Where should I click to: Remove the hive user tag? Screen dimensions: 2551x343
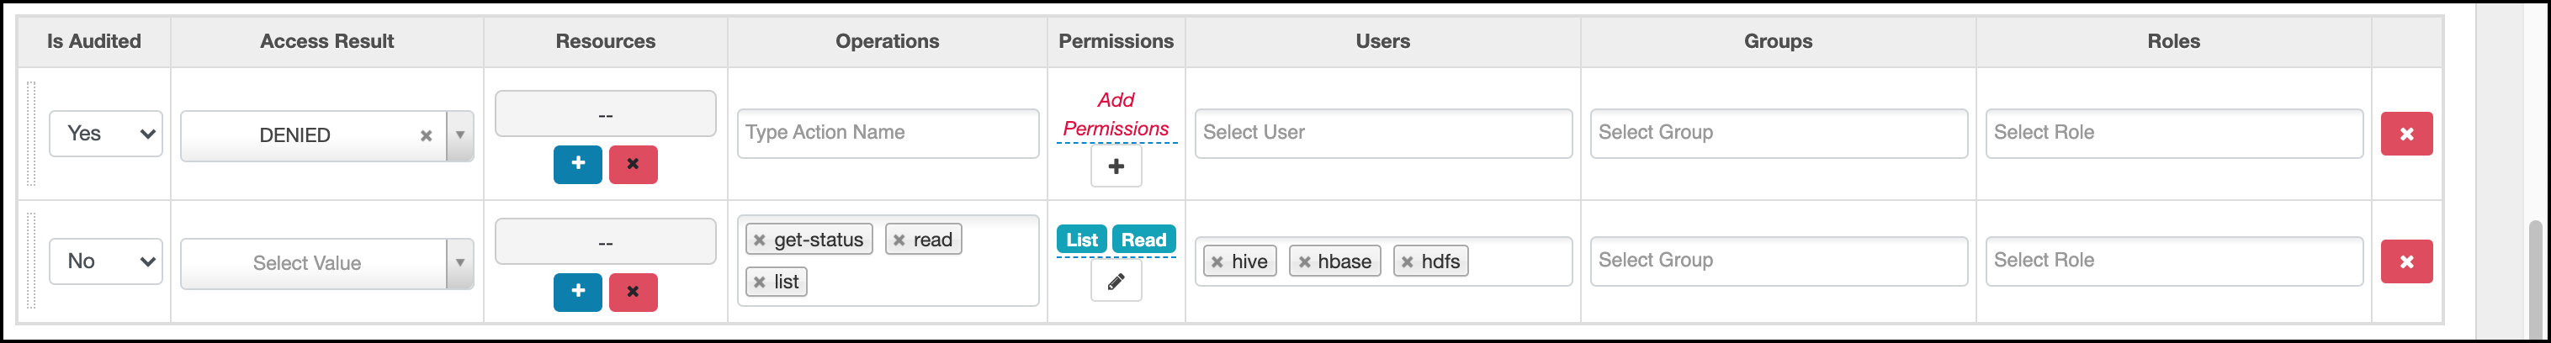[x=1217, y=262]
